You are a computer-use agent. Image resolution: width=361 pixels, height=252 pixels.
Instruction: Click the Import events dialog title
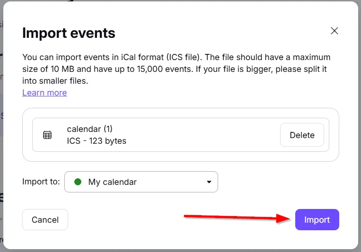click(69, 33)
